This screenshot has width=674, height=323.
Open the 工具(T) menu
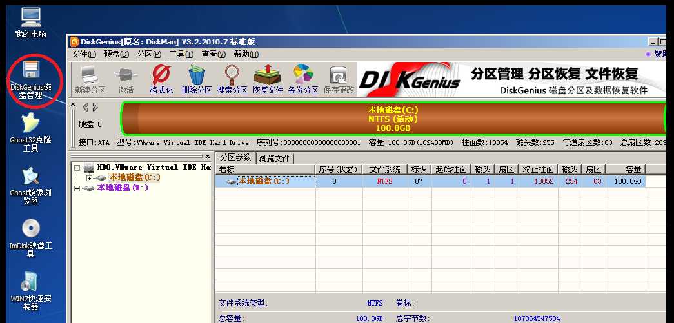tap(181, 54)
